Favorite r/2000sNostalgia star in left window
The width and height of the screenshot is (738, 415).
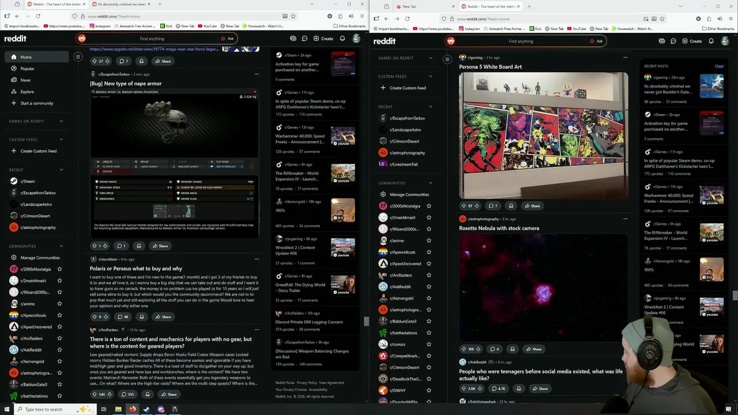(59, 269)
